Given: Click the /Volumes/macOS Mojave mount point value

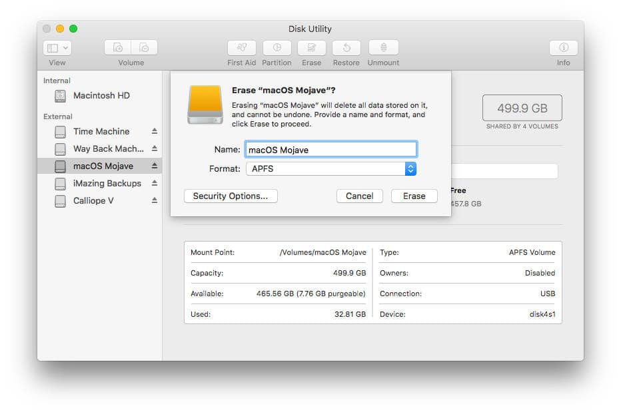Looking at the screenshot, I should (322, 252).
